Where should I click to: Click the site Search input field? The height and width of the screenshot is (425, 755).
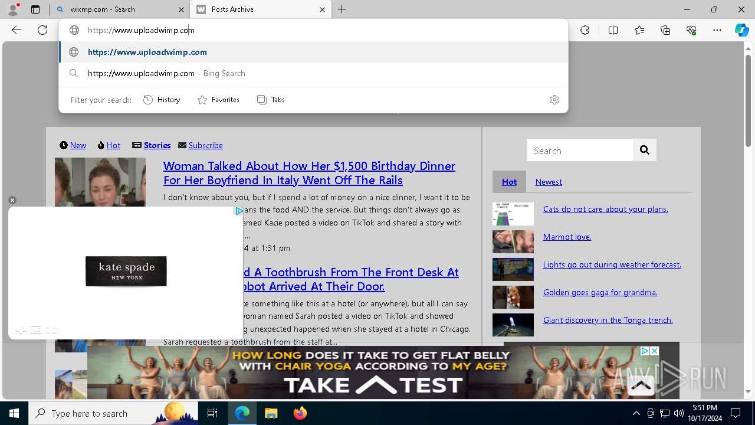[x=580, y=151]
